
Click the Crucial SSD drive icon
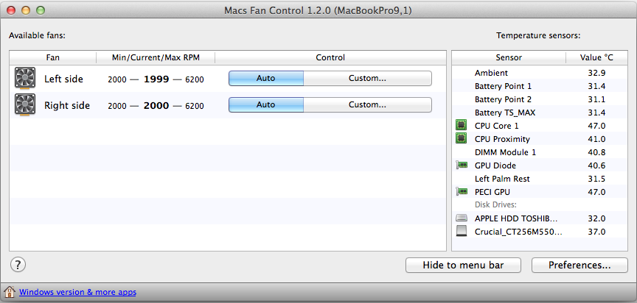461,232
